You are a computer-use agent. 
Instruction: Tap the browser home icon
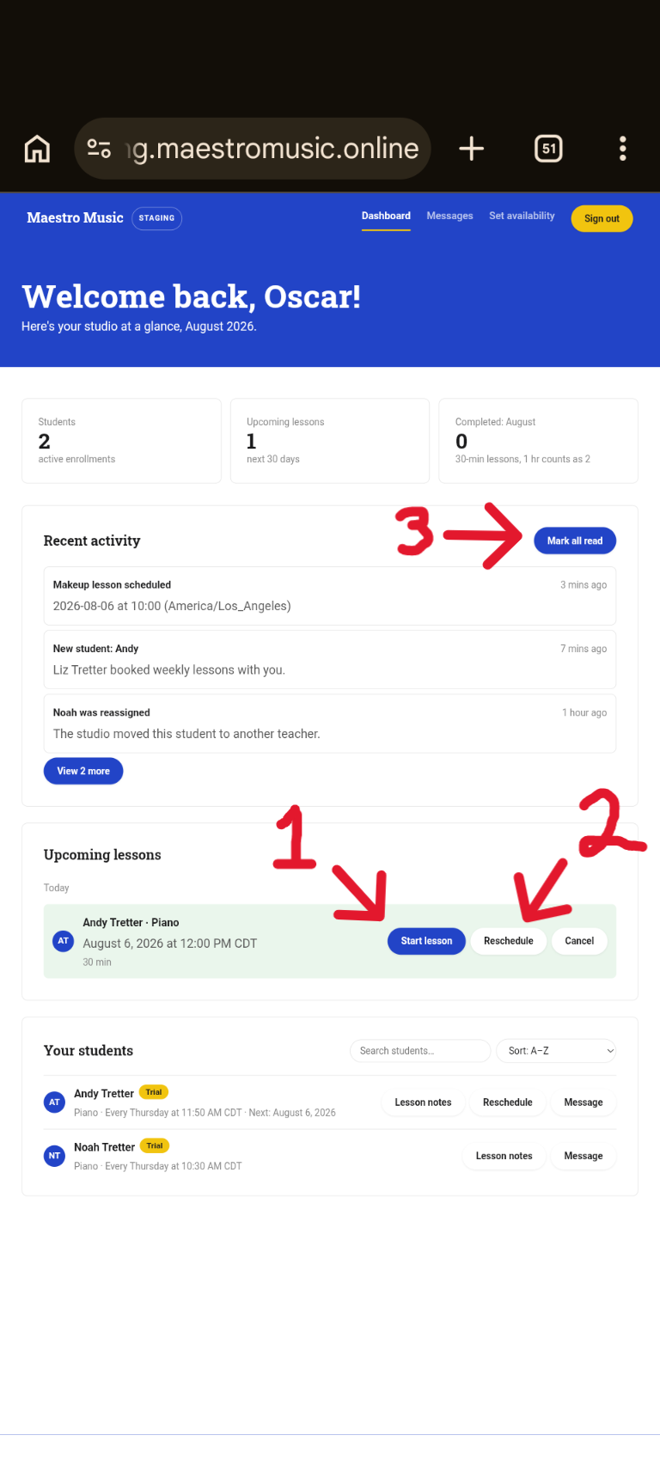(x=37, y=149)
